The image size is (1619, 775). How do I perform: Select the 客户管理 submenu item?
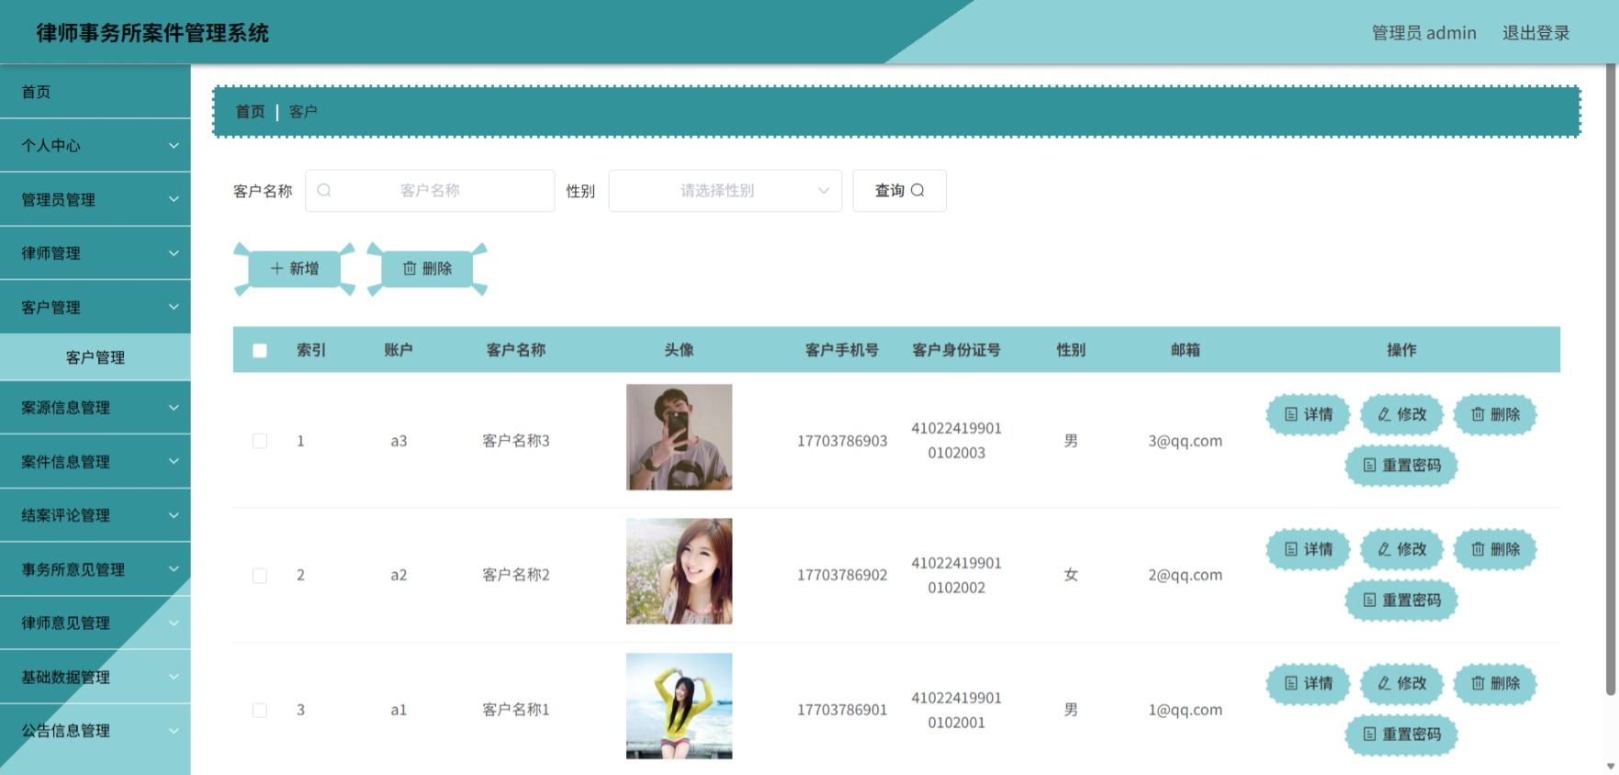click(x=96, y=357)
